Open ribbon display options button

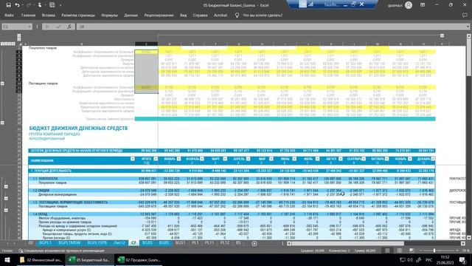[x=423, y=5]
